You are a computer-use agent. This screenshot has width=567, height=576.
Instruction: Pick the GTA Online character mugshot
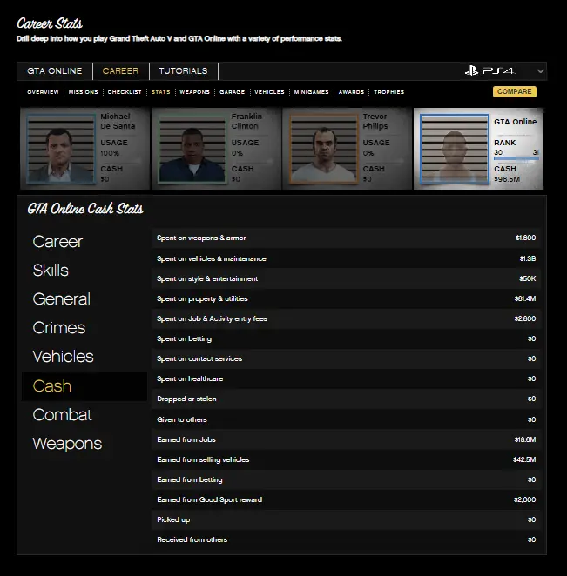tap(453, 149)
